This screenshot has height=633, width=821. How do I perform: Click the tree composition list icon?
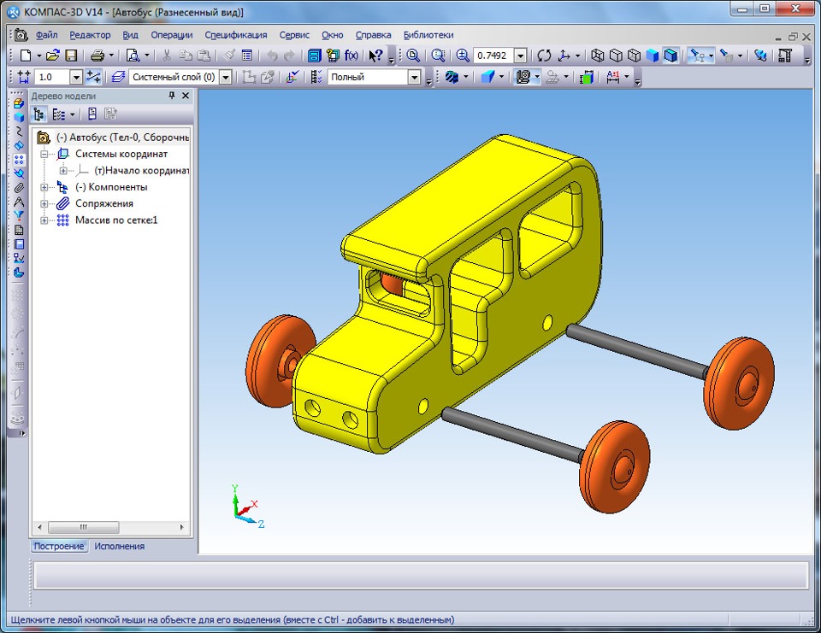tap(59, 114)
